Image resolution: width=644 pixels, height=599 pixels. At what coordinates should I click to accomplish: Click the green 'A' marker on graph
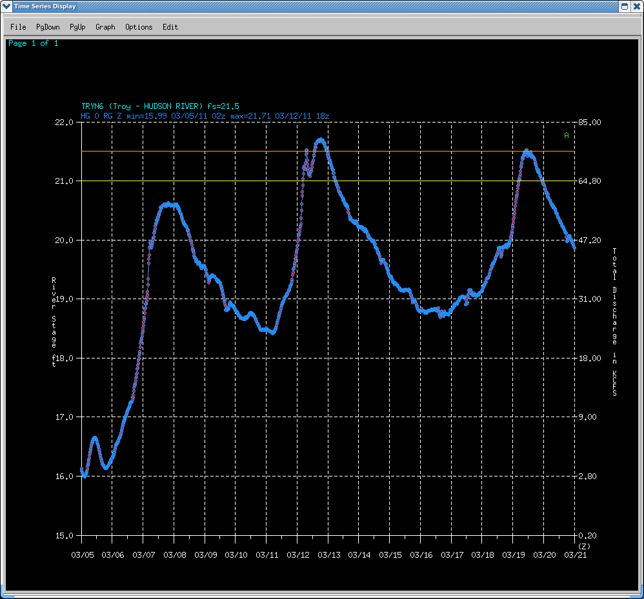[567, 135]
